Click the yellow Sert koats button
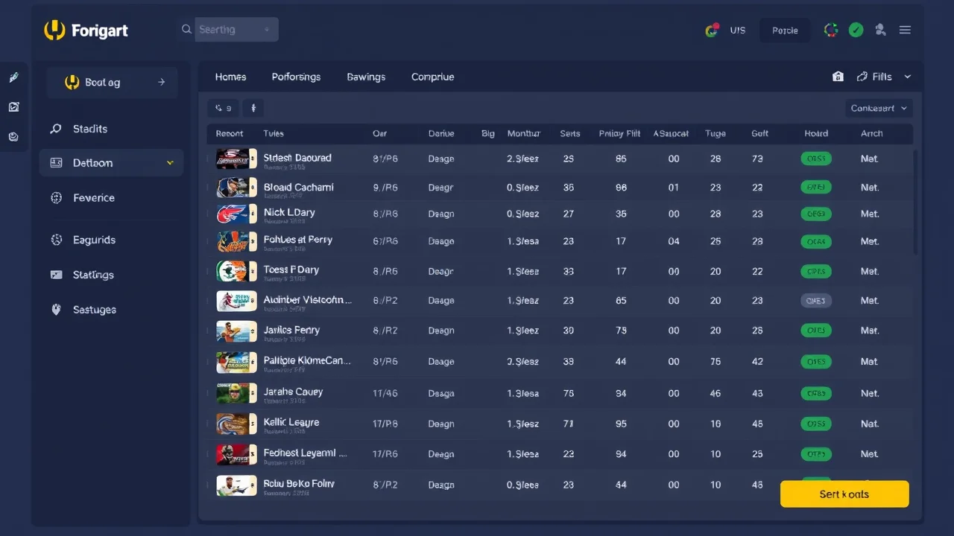 844,494
